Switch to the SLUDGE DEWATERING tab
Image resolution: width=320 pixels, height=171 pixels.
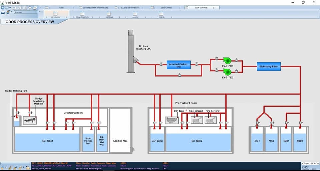pos(130,8)
